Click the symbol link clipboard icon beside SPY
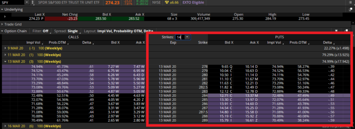The width and height of the screenshot is (355, 129). click(33, 3)
